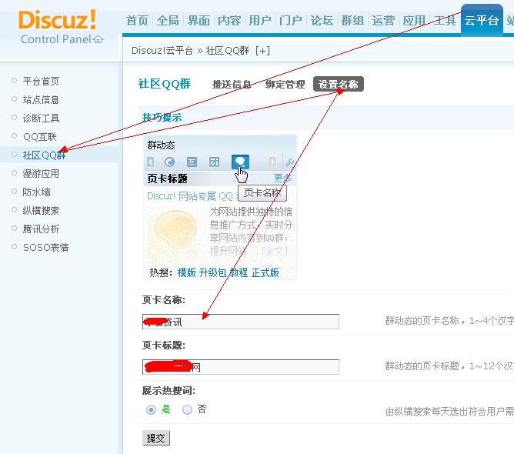Image resolution: width=514 pixels, height=454 pixels.
Task: Open the 用户 top menu
Action: click(x=260, y=20)
